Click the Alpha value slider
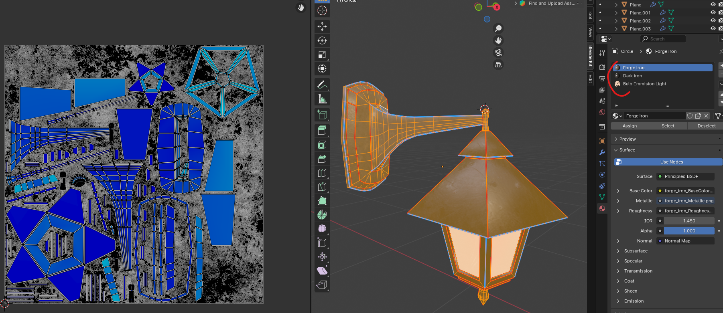 [x=689, y=231]
